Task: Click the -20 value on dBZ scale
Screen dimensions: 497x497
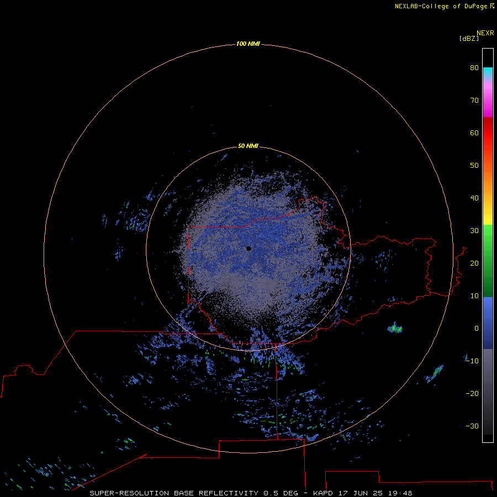Action: pyautogui.click(x=472, y=394)
